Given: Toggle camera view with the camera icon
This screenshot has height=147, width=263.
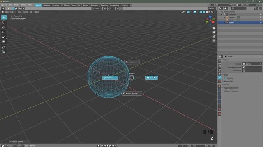Looking at the screenshot, I should pyautogui.click(x=214, y=36).
